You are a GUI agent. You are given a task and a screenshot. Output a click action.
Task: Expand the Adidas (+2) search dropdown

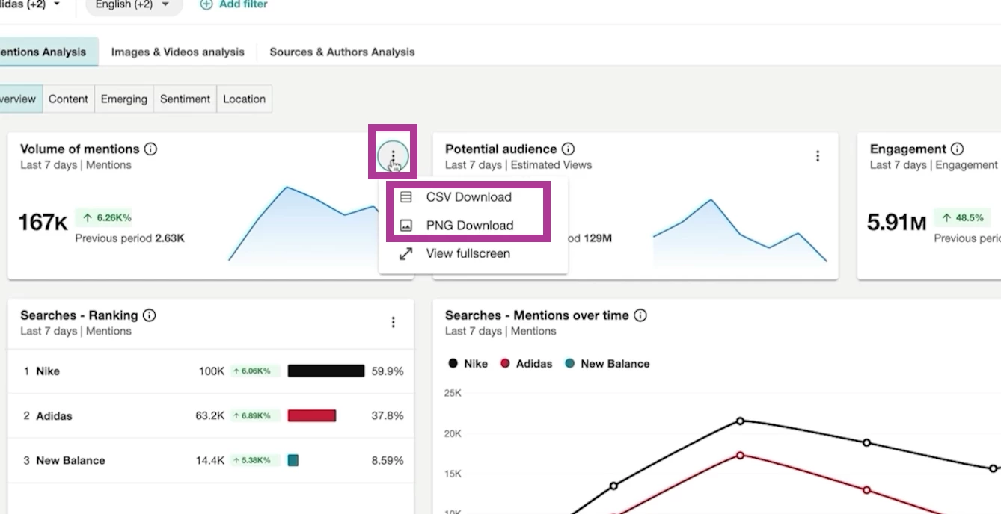tap(30, 5)
